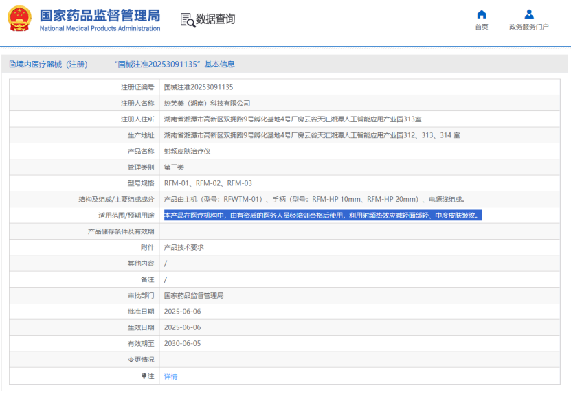Click the product name 射频皮肤治疗仪

[186, 151]
